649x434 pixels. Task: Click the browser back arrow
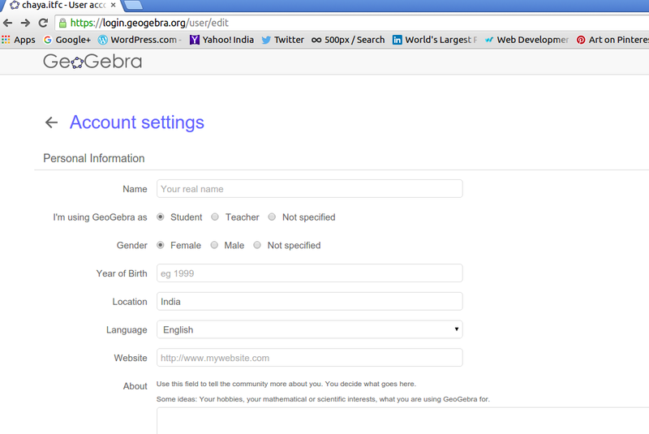tap(7, 23)
